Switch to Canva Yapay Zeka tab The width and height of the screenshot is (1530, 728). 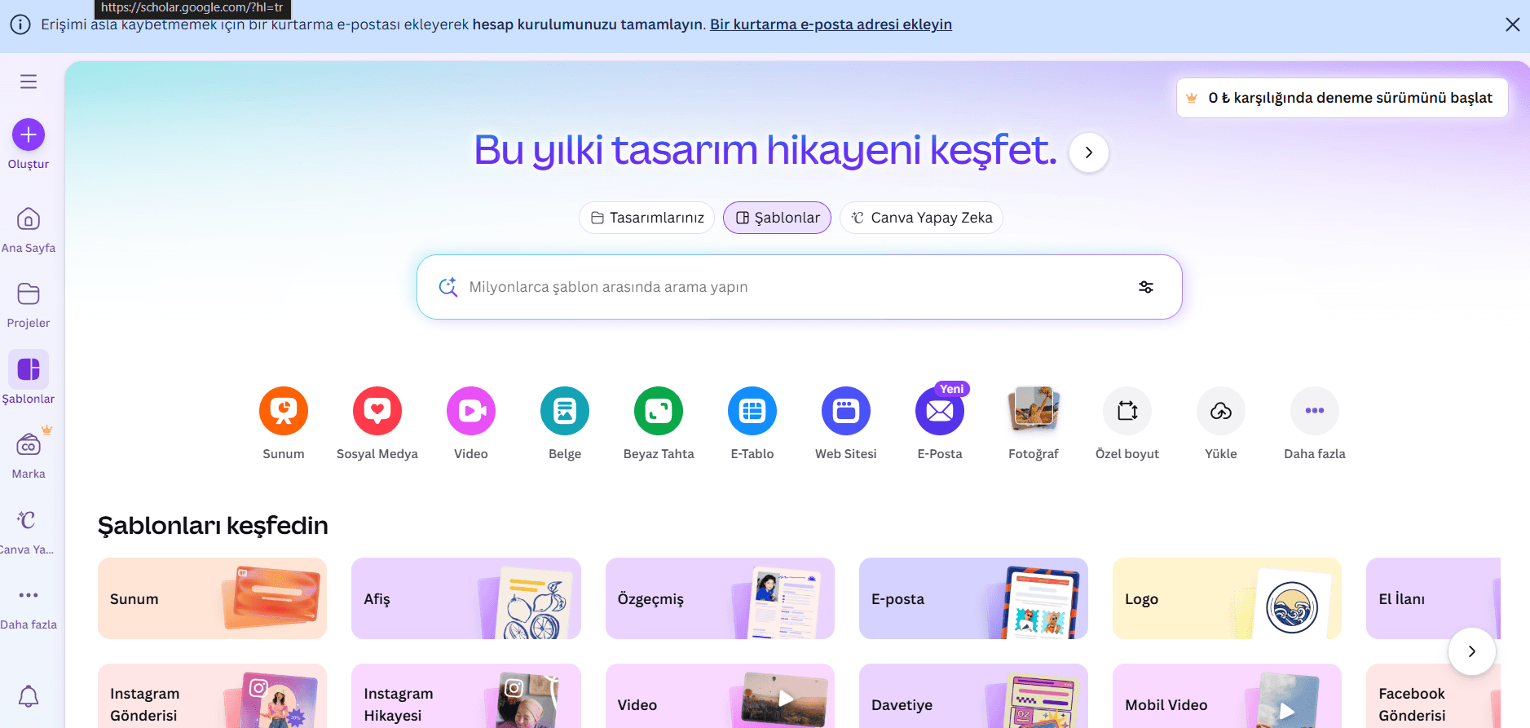[x=921, y=218]
